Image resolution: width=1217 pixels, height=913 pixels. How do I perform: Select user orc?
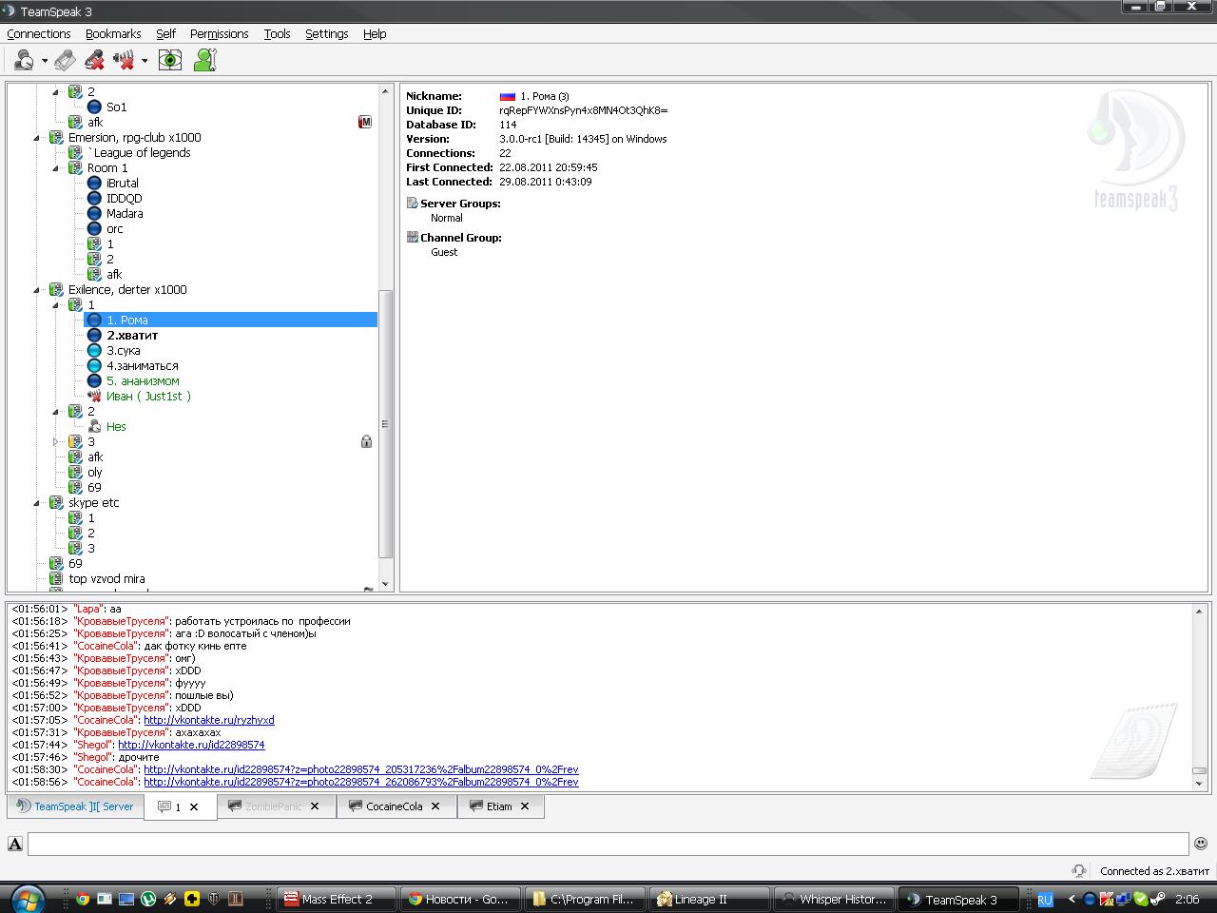click(114, 229)
